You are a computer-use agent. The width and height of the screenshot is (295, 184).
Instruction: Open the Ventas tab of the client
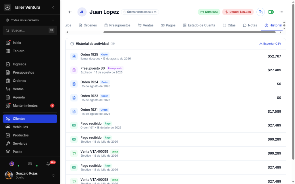146,25
